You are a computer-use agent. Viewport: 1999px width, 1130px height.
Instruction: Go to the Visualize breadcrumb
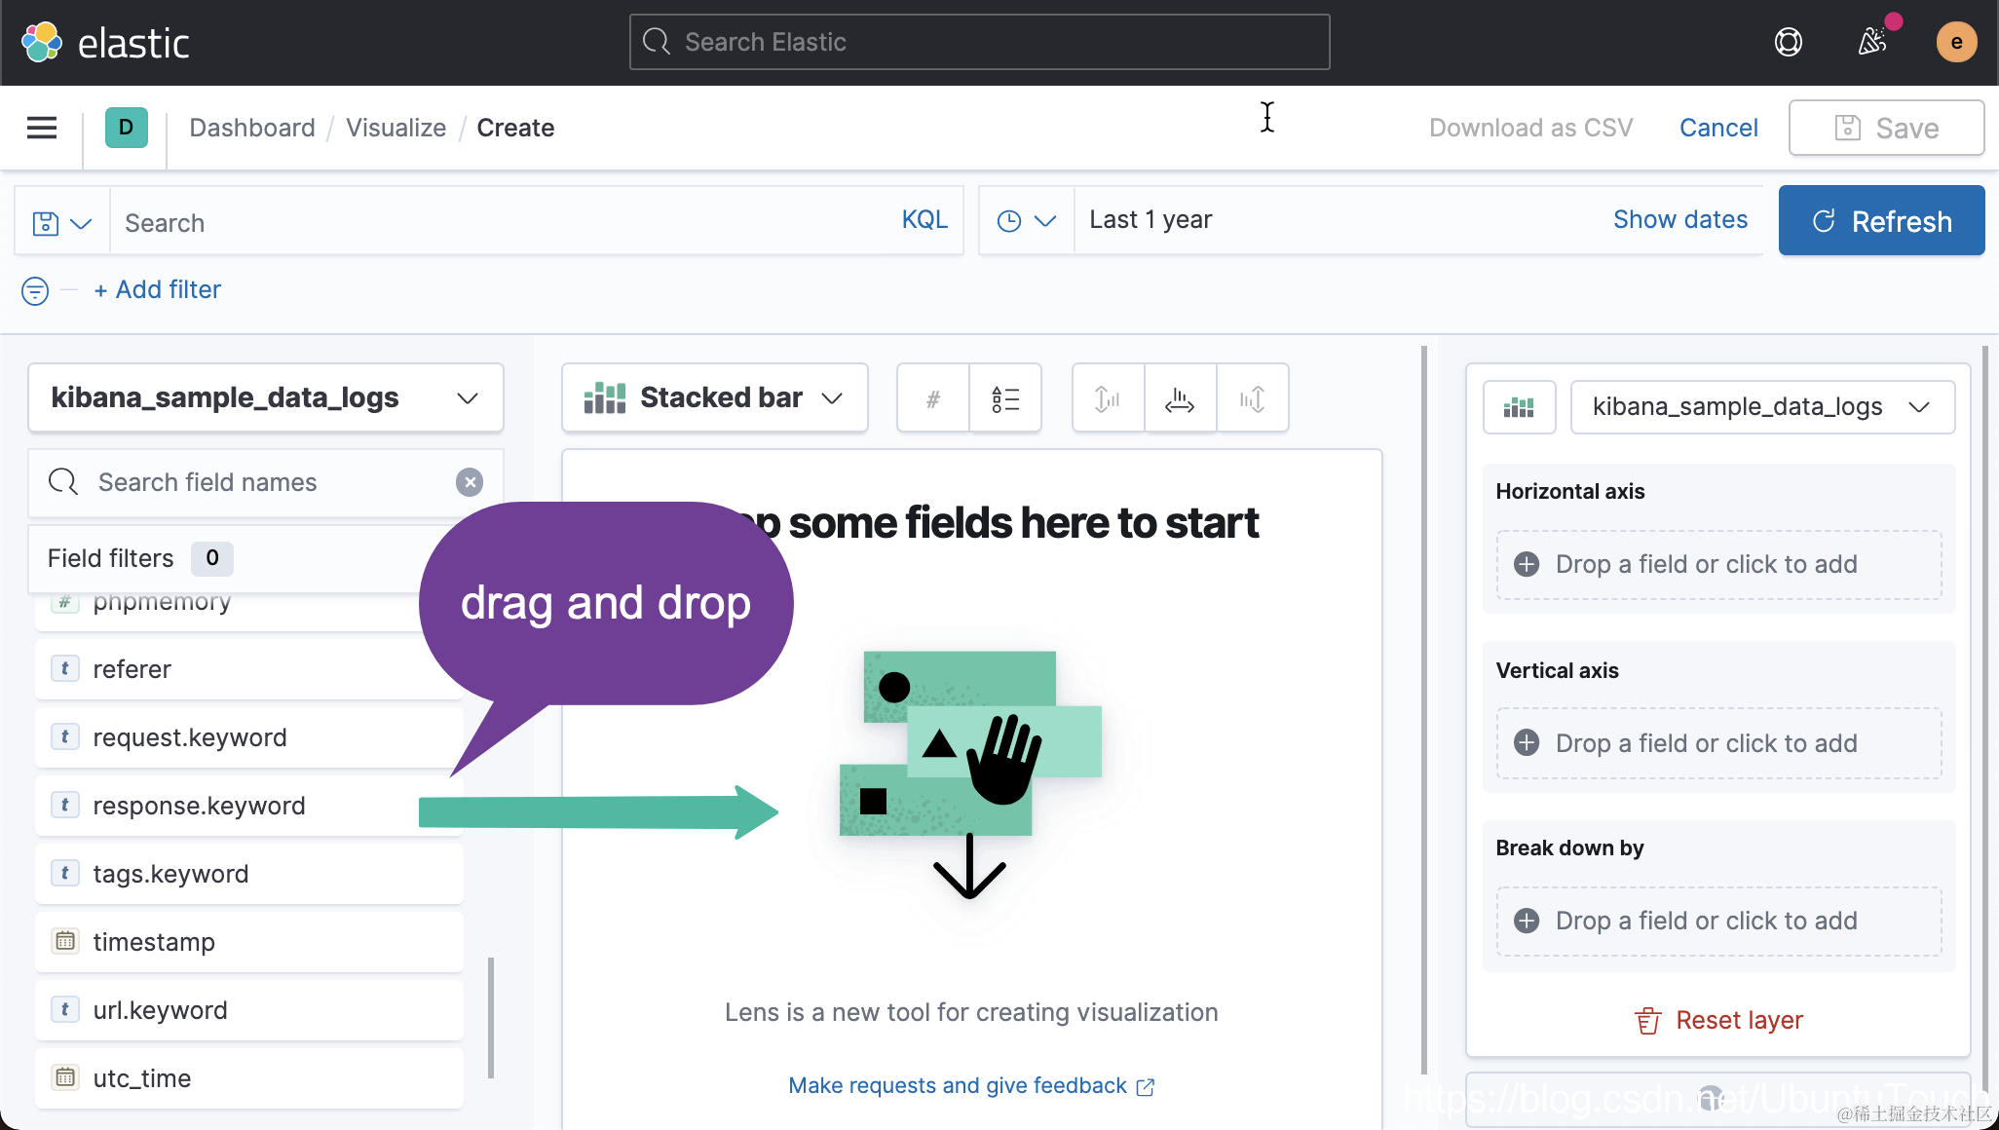pyautogui.click(x=396, y=128)
